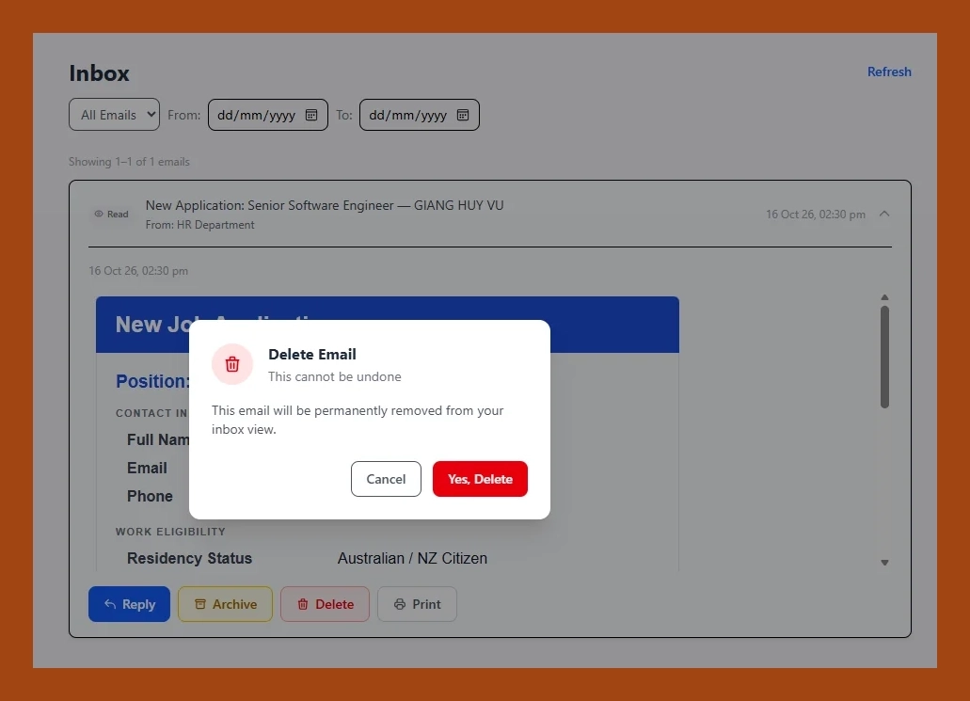Click the 'Delete Email' dialog title
The width and height of the screenshot is (970, 701).
(x=312, y=355)
